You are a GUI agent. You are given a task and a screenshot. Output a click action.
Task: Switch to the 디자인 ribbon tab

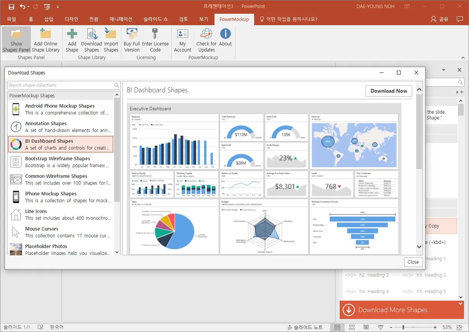coord(71,19)
